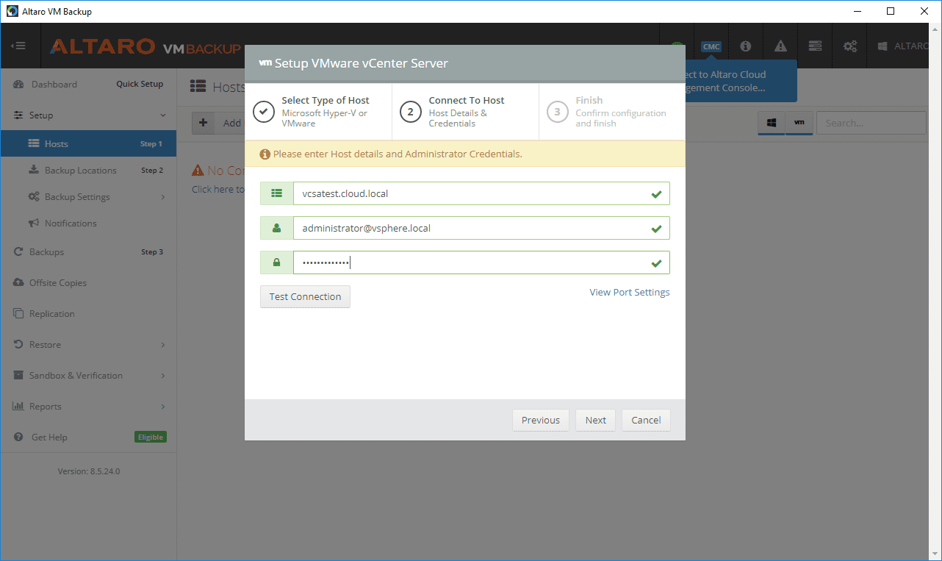Open Quick Setup next to Dashboard
Screen dimensions: 942x561
point(140,84)
